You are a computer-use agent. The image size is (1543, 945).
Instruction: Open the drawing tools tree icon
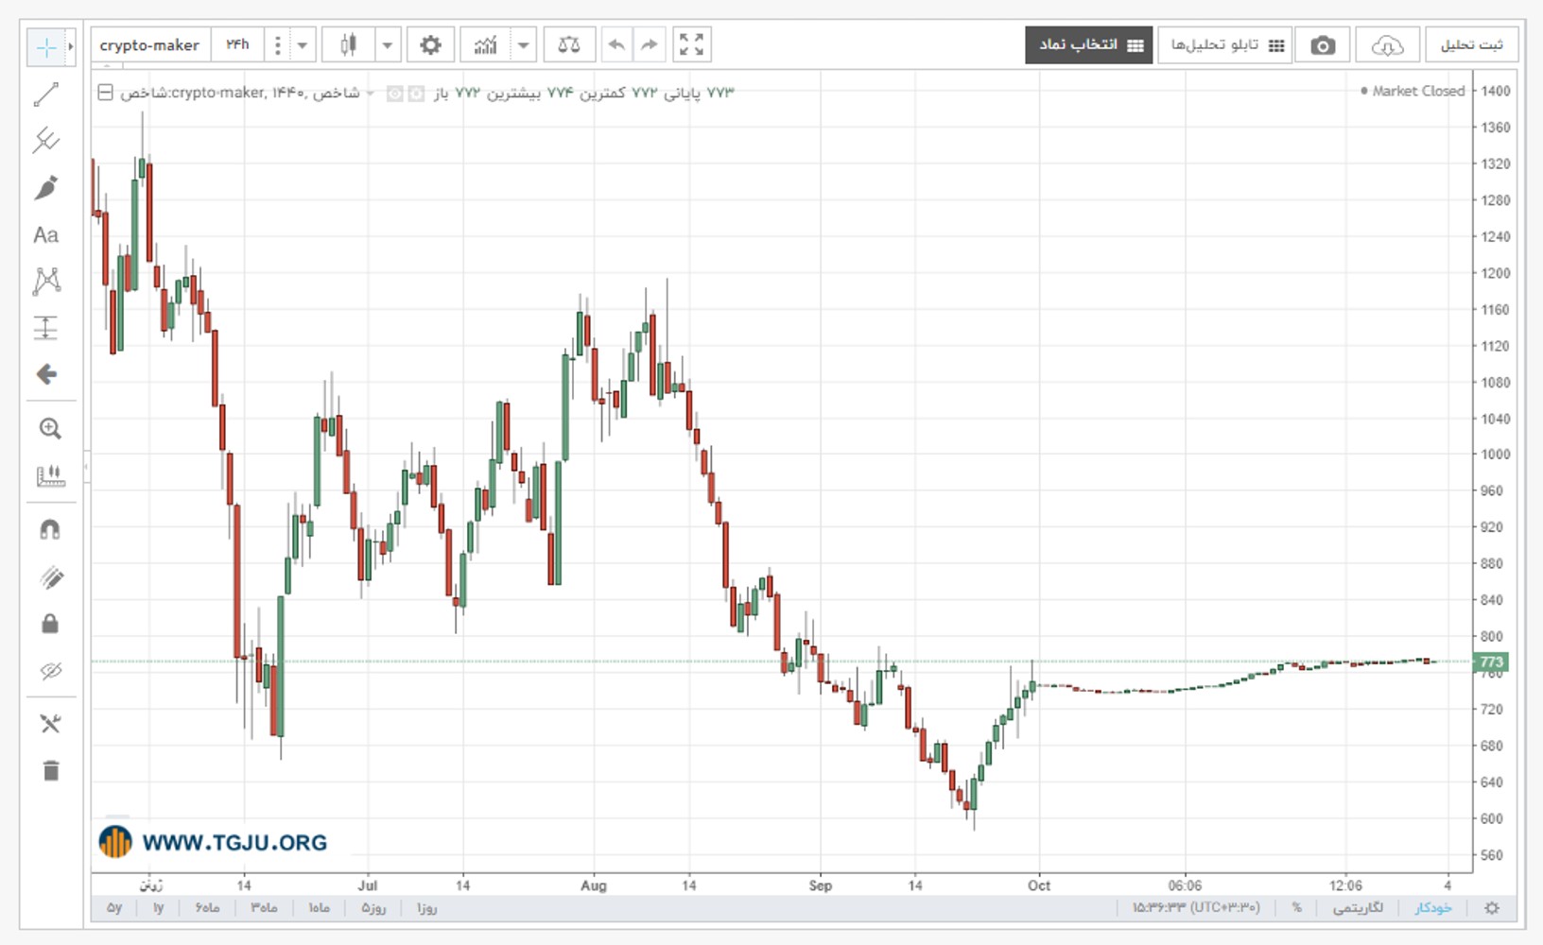[50, 724]
